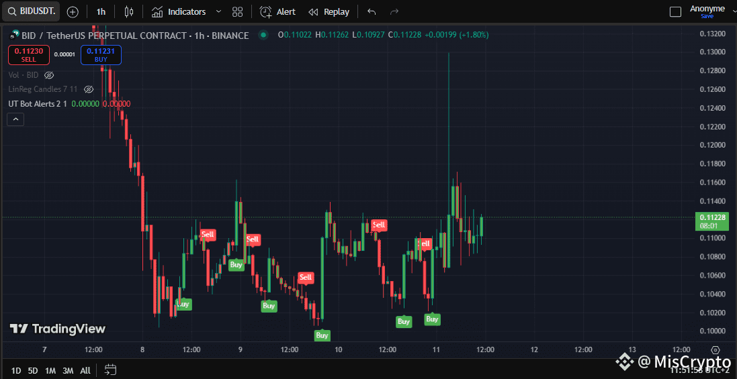Click the date label 9 on time axis
The image size is (737, 379).
tap(241, 350)
